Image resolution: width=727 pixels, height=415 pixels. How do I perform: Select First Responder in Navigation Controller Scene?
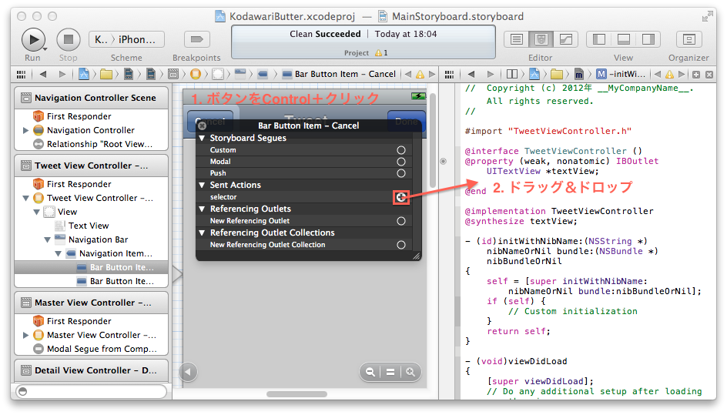pos(79,116)
